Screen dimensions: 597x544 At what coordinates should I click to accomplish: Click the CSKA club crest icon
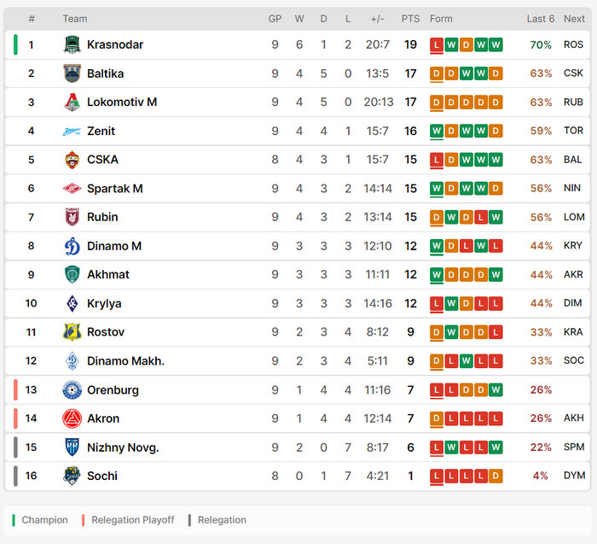point(72,160)
